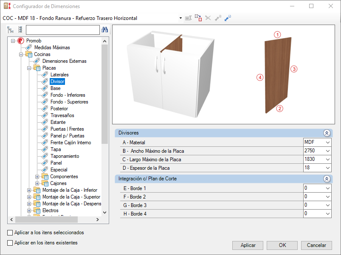341x255 pixels.
Task: Click the collapse tree icon above tree
Action: pos(20,30)
